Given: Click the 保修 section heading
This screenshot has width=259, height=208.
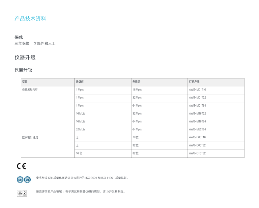Looking at the screenshot, I should click(19, 37).
